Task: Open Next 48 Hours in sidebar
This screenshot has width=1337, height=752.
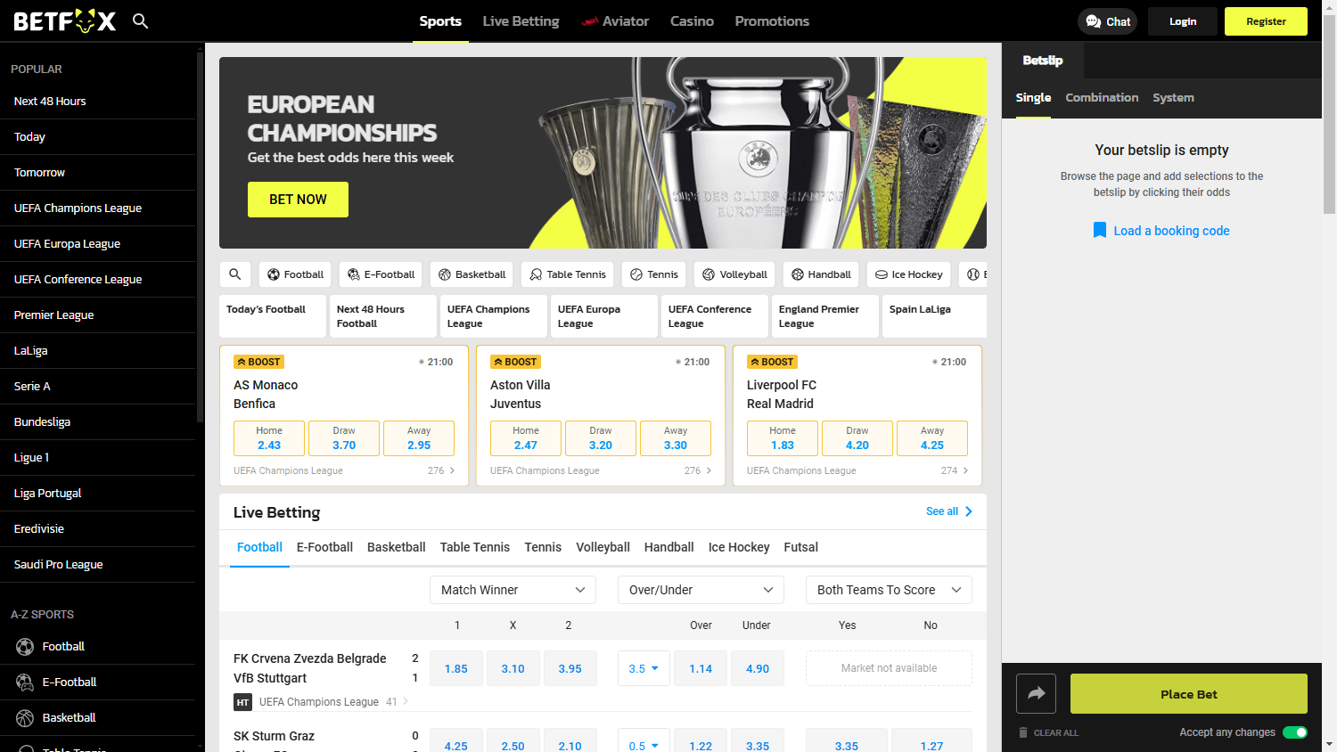Action: [97, 102]
